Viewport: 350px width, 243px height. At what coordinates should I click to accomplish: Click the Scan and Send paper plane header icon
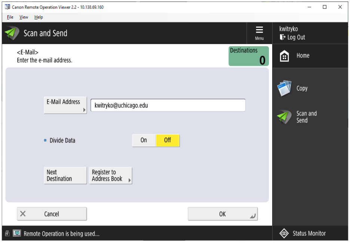point(12,33)
